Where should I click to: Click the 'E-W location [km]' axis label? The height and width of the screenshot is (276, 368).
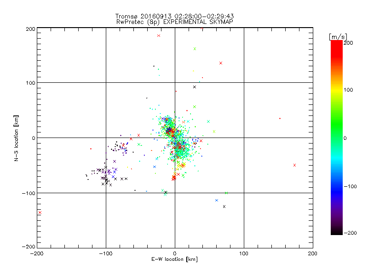[174, 259]
